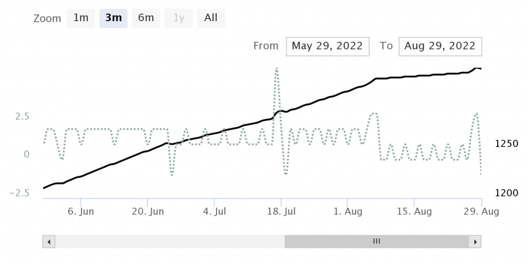Select the 3m zoom range

click(x=113, y=18)
